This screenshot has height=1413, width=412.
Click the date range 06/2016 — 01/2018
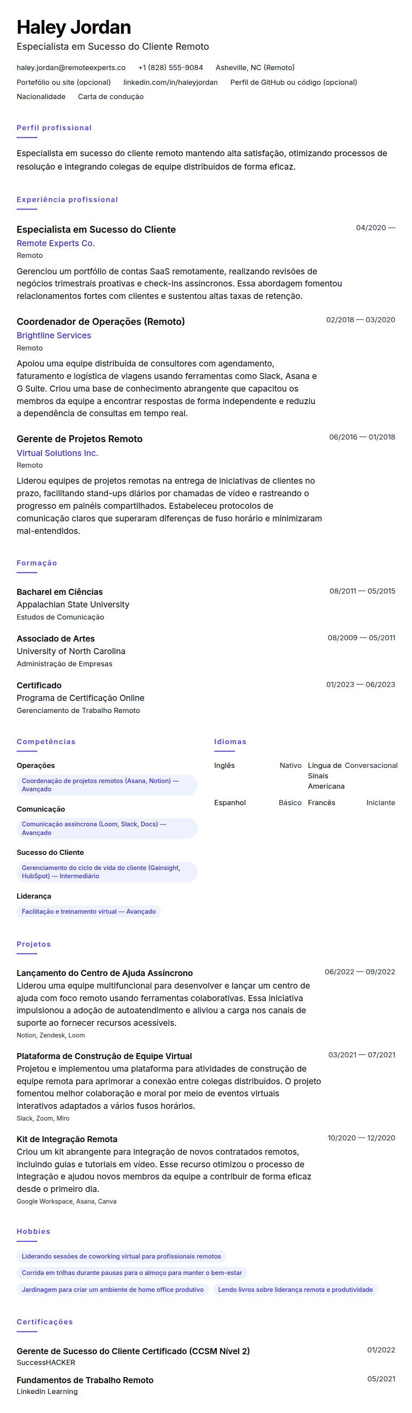[362, 437]
